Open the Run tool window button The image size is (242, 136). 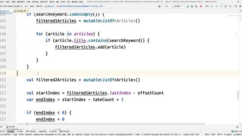11,131
